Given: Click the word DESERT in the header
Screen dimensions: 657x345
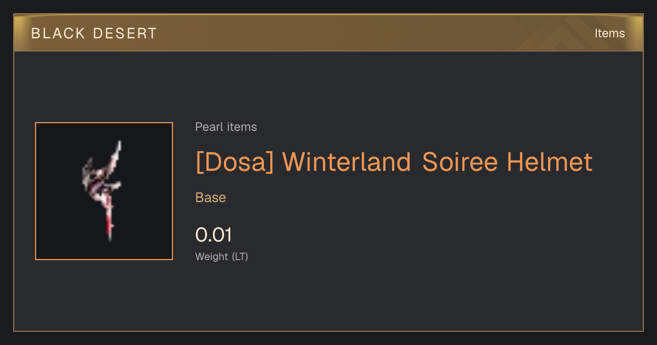Looking at the screenshot, I should pos(125,33).
